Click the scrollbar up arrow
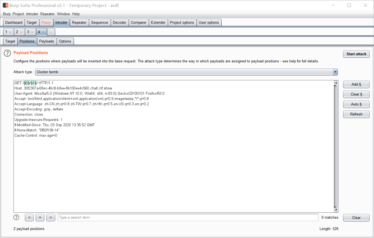The height and width of the screenshot is (238, 374). tap(336, 83)
